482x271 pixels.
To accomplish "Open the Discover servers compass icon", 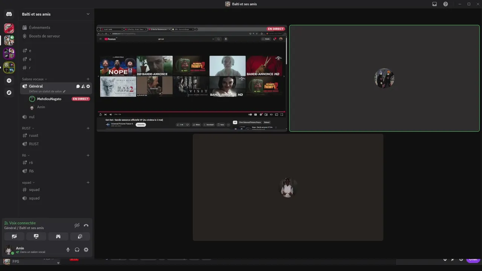I will (x=9, y=93).
